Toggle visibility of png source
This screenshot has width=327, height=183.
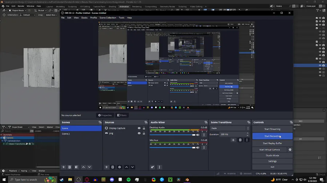(x=139, y=133)
